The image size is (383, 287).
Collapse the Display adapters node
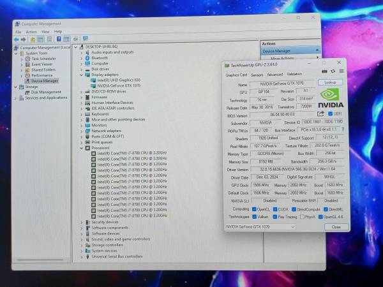[81, 74]
